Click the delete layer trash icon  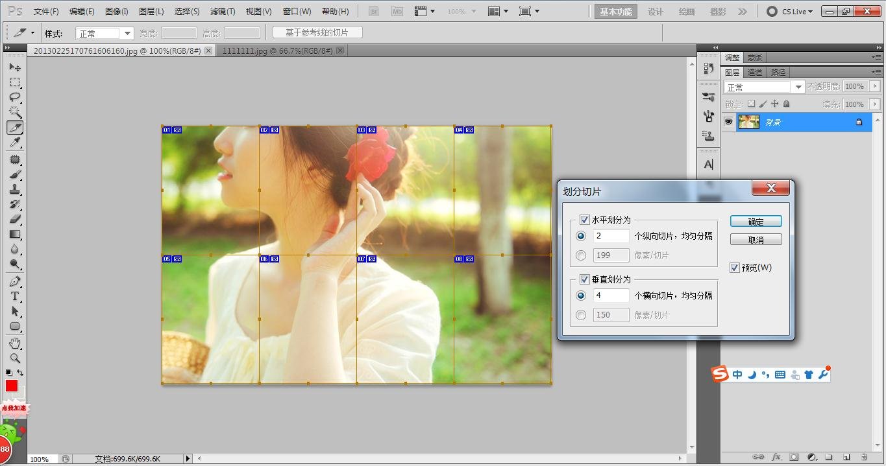(x=864, y=457)
